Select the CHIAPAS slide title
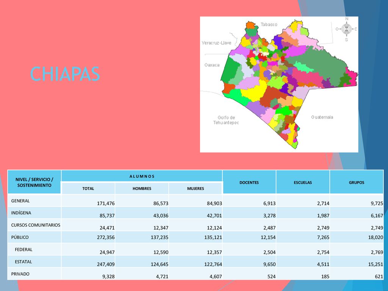The width and height of the screenshot is (388, 291). coord(65,74)
